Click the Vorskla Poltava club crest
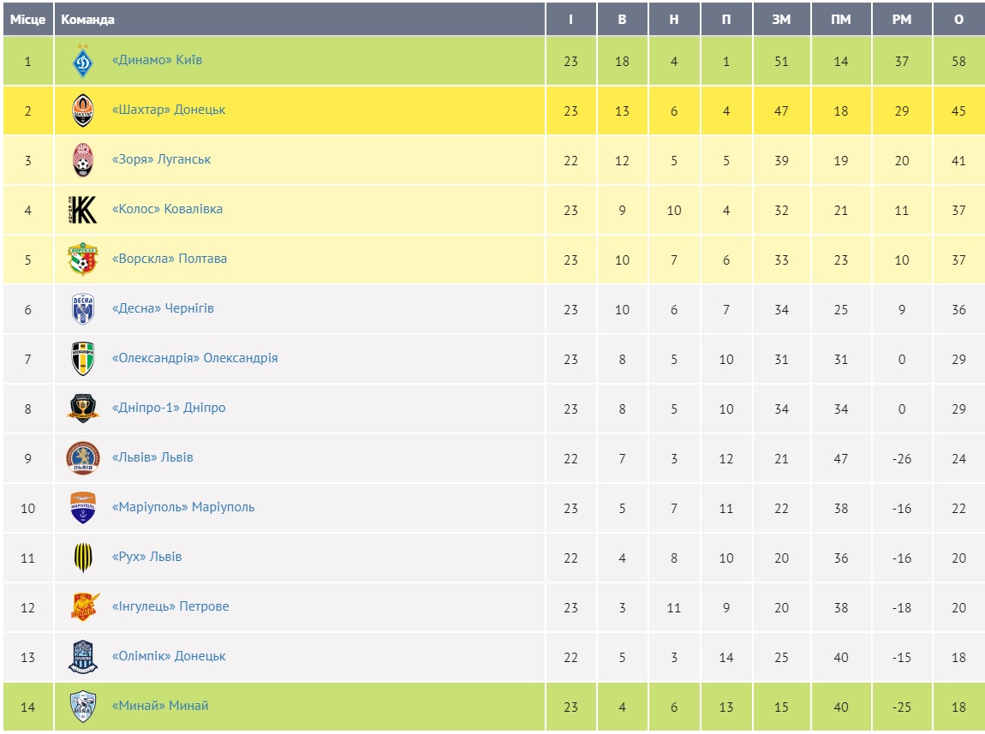 (83, 260)
